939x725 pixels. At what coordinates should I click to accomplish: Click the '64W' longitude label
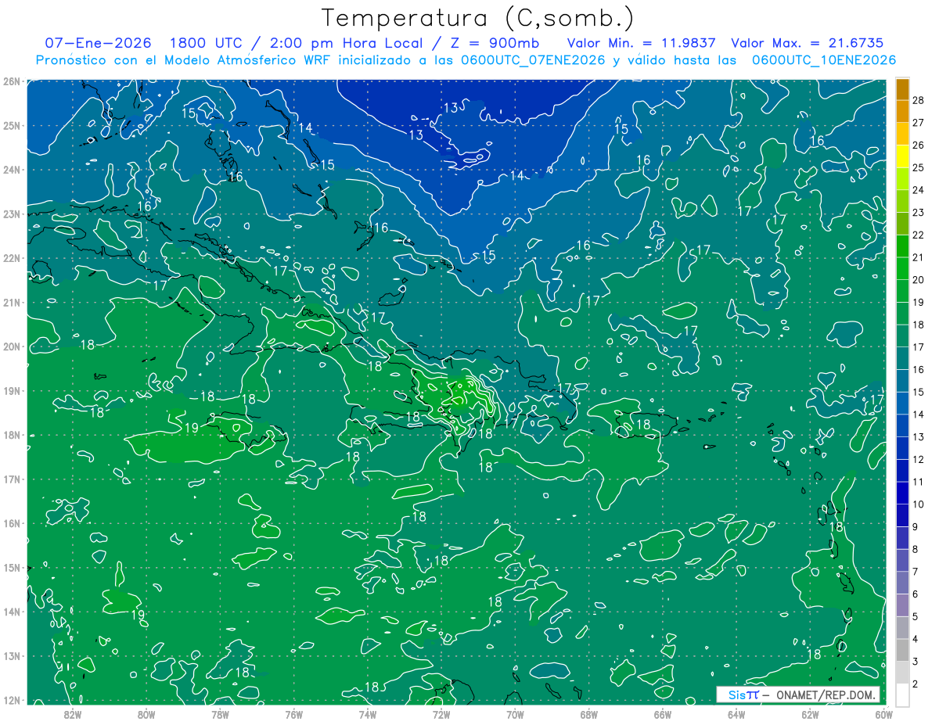tap(736, 713)
